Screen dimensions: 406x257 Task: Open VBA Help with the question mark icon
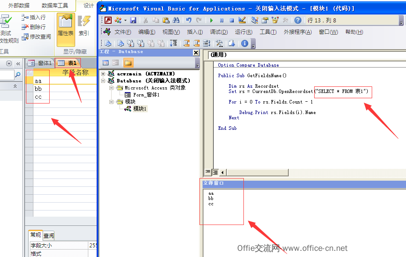click(x=298, y=20)
